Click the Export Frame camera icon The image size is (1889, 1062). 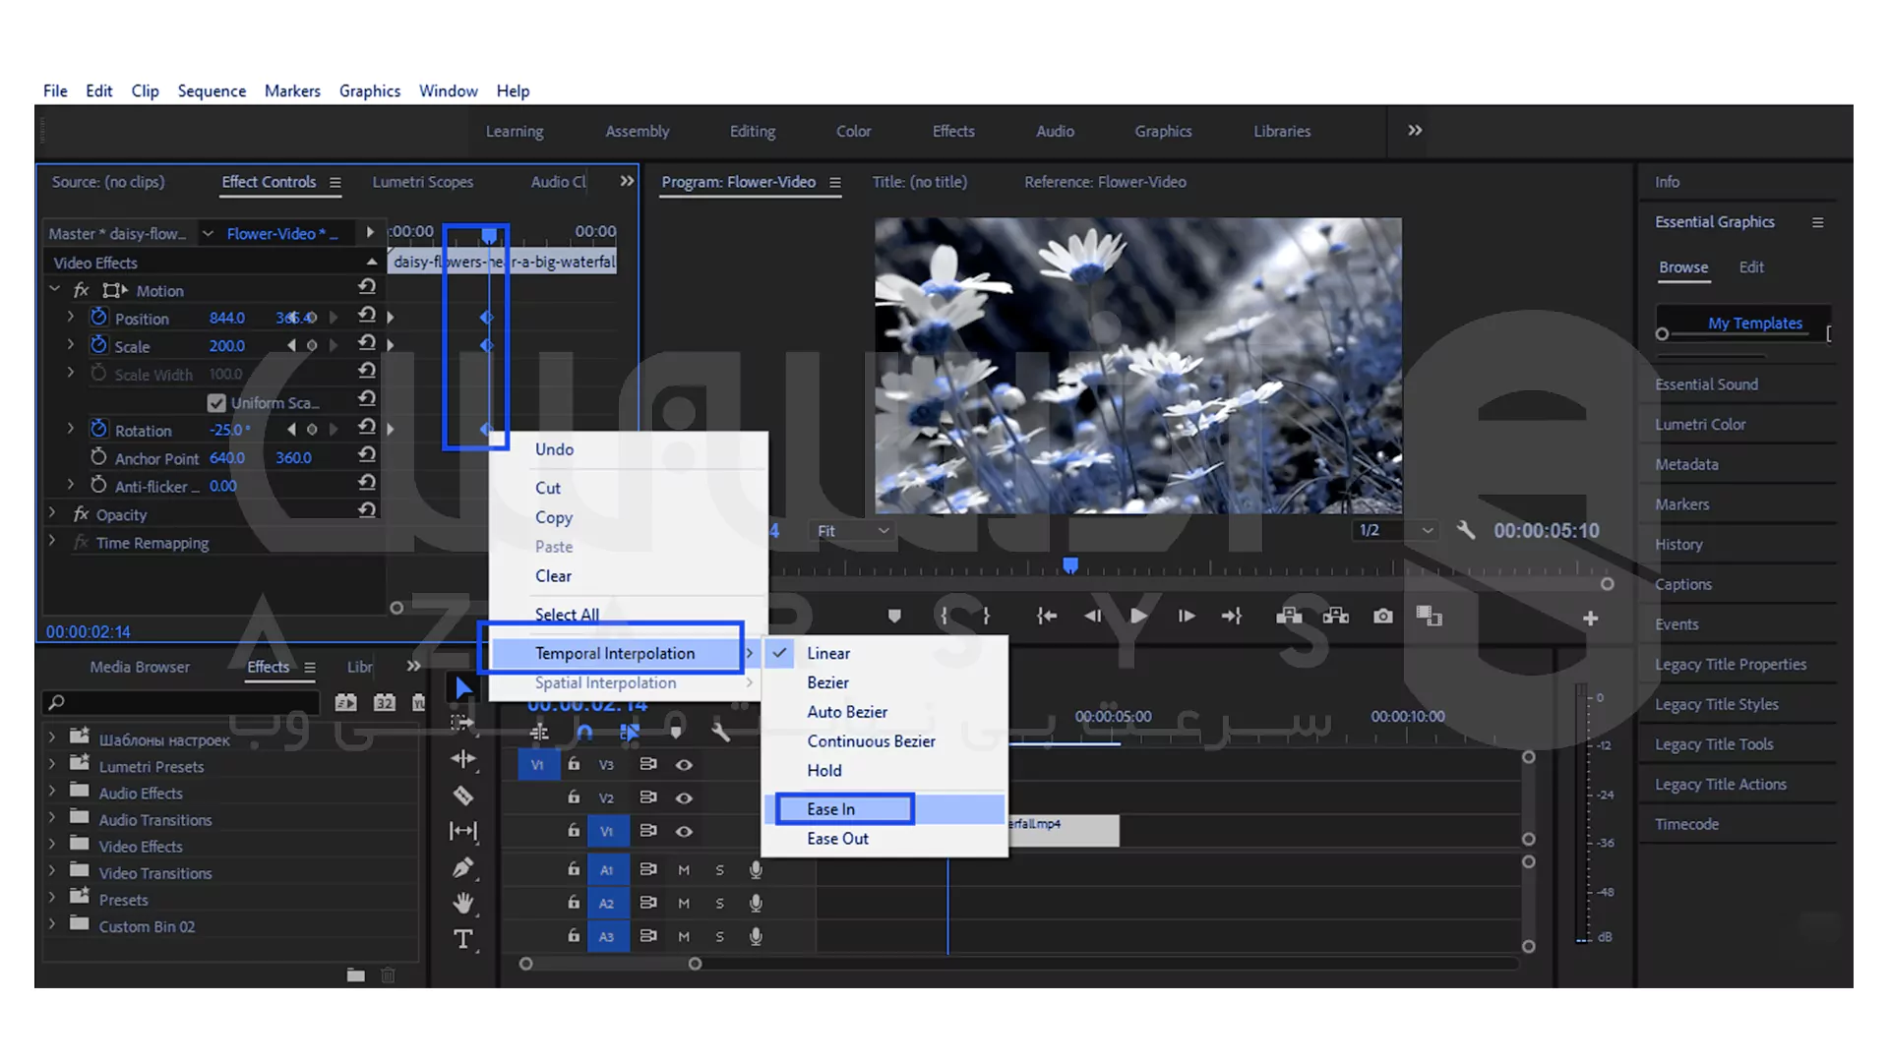click(x=1383, y=617)
